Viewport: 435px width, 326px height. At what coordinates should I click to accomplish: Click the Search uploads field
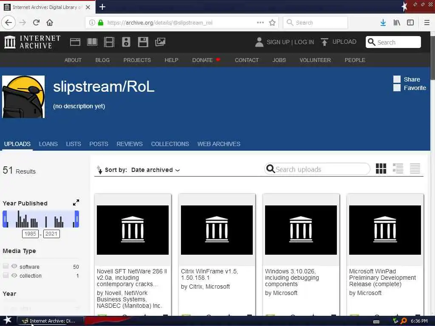[317, 169]
